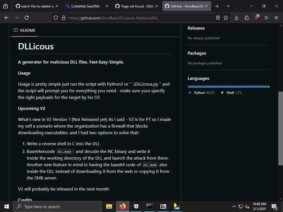Click the Usage heading text
Image resolution: width=283 pixels, height=212 pixels.
point(24,73)
